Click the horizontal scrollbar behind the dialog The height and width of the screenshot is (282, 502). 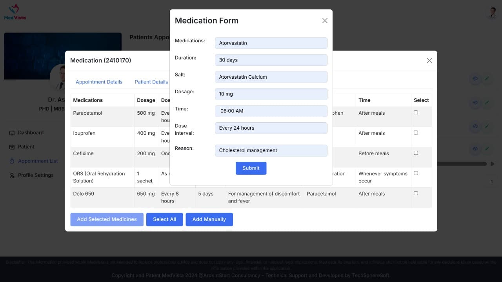click(462, 164)
